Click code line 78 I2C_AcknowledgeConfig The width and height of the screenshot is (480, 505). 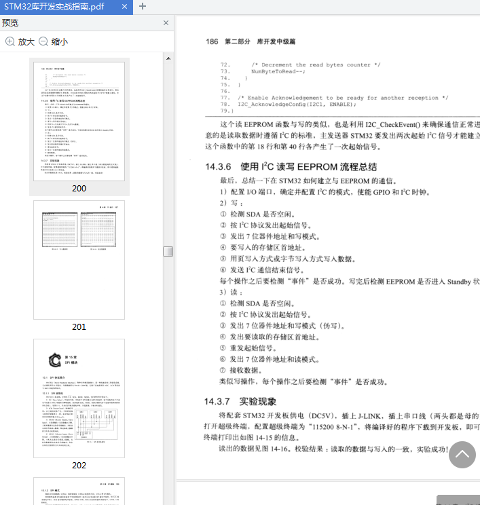pyautogui.click(x=297, y=105)
